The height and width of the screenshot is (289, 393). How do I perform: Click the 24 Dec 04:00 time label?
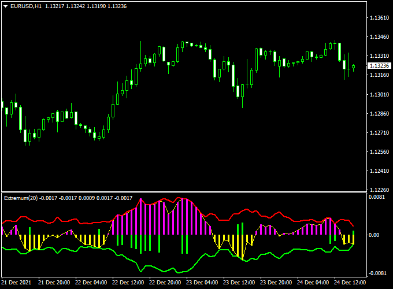pyautogui.click(x=313, y=283)
